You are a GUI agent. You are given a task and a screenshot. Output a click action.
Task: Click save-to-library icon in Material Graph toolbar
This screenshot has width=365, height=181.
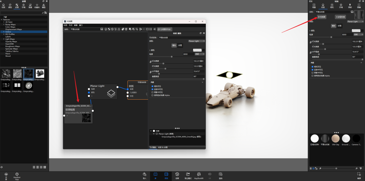(102, 29)
